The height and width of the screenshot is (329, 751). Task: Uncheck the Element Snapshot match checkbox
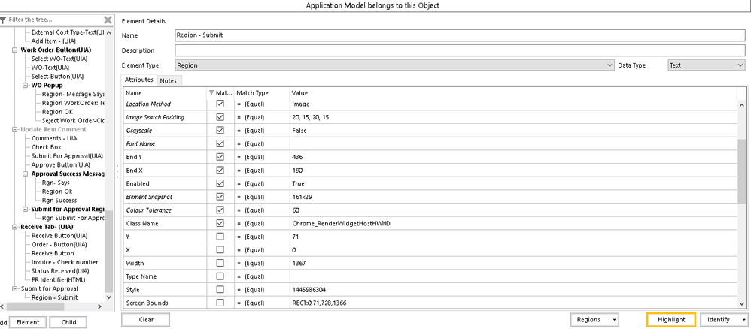pos(220,197)
